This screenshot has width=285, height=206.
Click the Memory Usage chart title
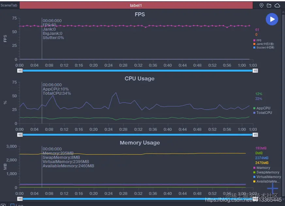pos(140,143)
